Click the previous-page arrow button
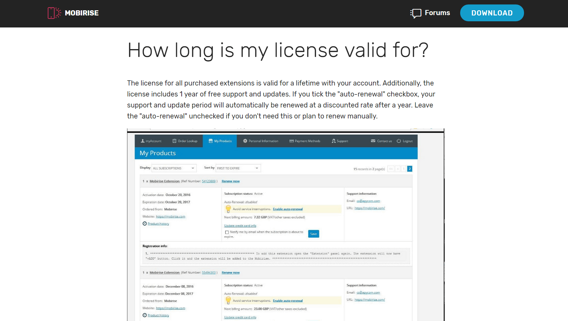This screenshot has width=568, height=321. pos(398,169)
